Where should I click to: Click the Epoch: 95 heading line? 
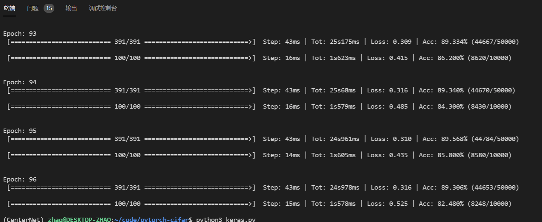click(20, 131)
